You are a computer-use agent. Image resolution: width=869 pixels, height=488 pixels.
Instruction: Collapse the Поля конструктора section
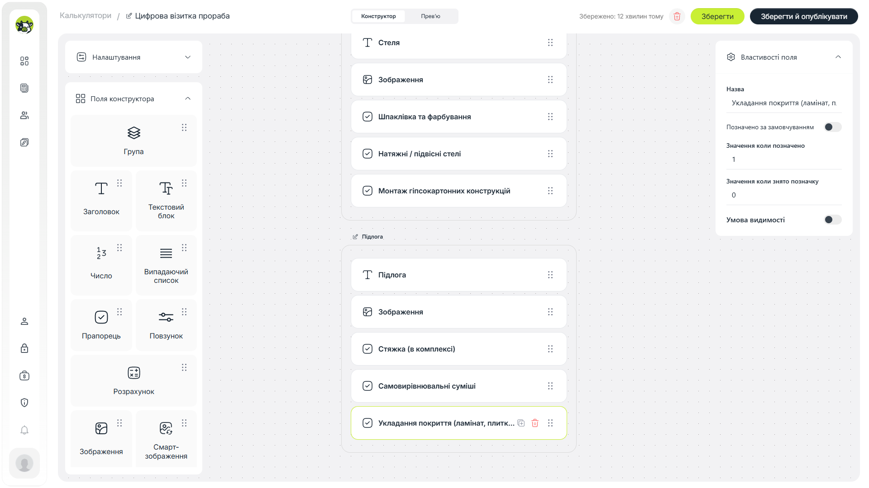click(188, 99)
